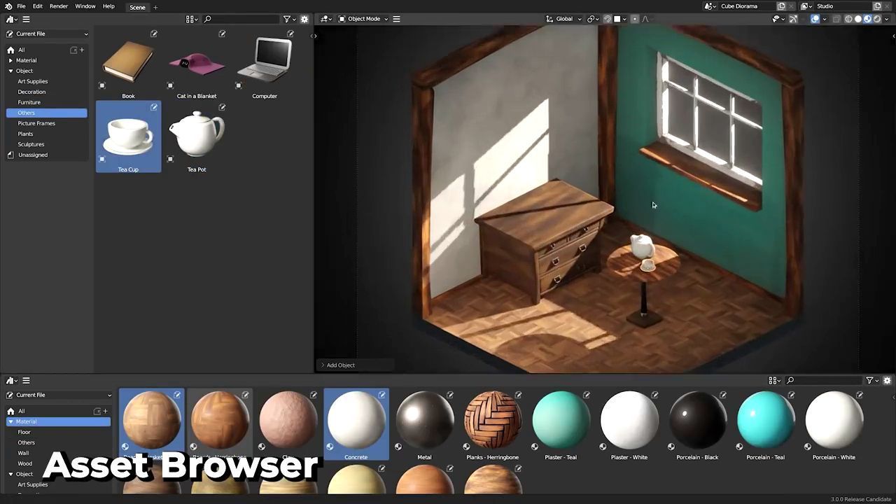Open the Render menu
The width and height of the screenshot is (896, 504).
59,6
